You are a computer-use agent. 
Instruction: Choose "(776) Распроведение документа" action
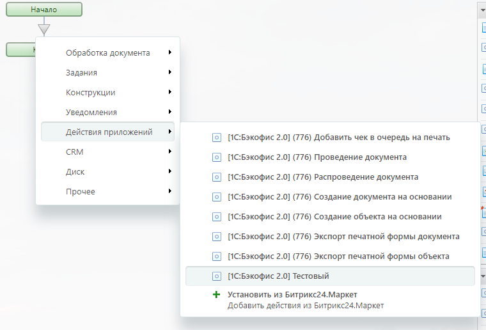coord(330,177)
